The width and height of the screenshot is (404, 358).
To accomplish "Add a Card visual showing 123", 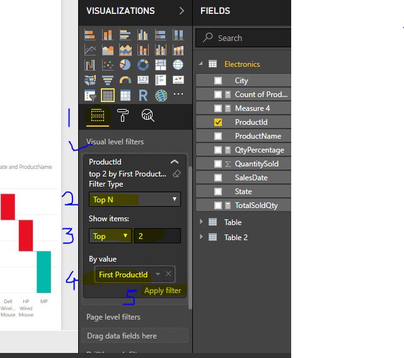I will click(x=142, y=80).
